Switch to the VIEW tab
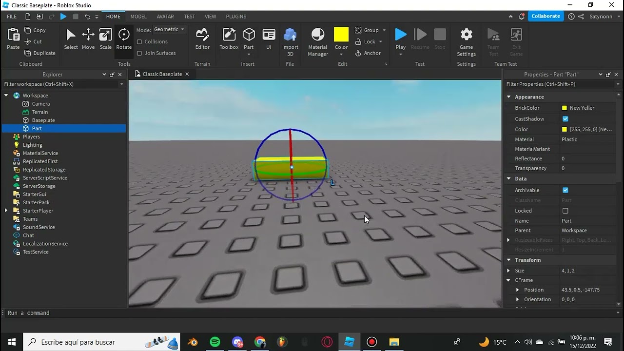Screen dimensions: 624x351 [211, 17]
